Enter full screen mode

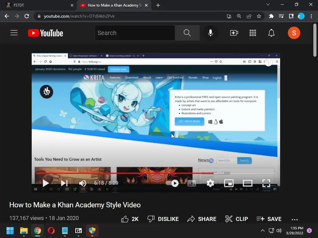click(x=266, y=183)
